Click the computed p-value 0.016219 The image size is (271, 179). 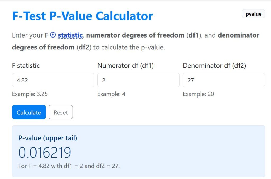[44, 152]
